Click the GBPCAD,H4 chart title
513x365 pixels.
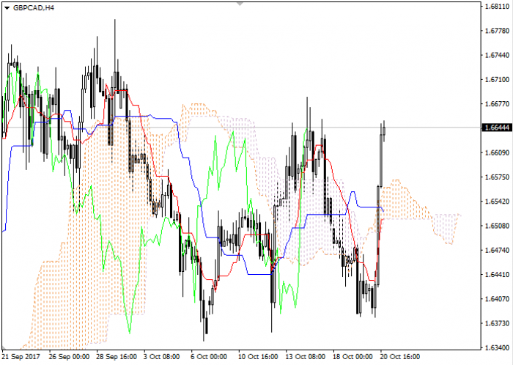[34, 8]
